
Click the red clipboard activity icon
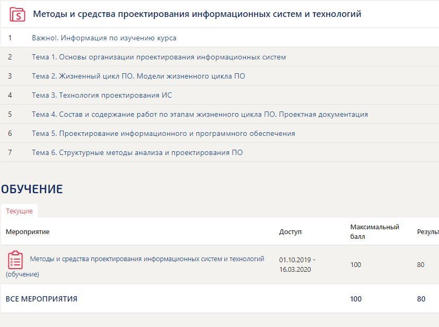click(x=15, y=260)
